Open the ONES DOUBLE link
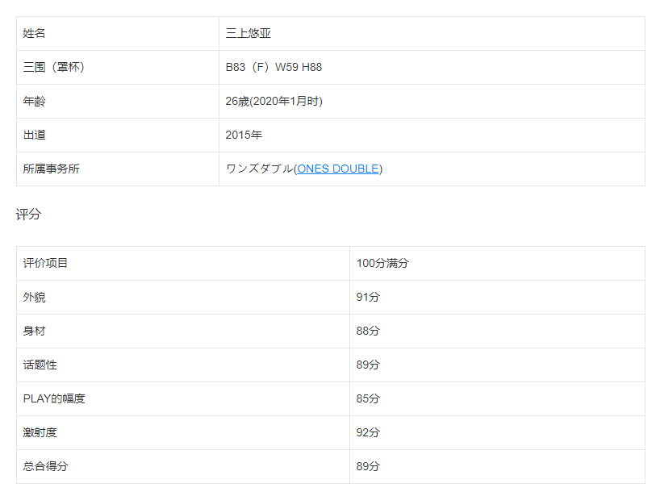The height and width of the screenshot is (492, 656). pos(338,169)
